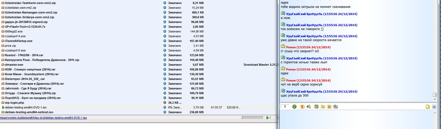Click sender name above 'с торентов ночью также льет'

[x=322, y=58]
